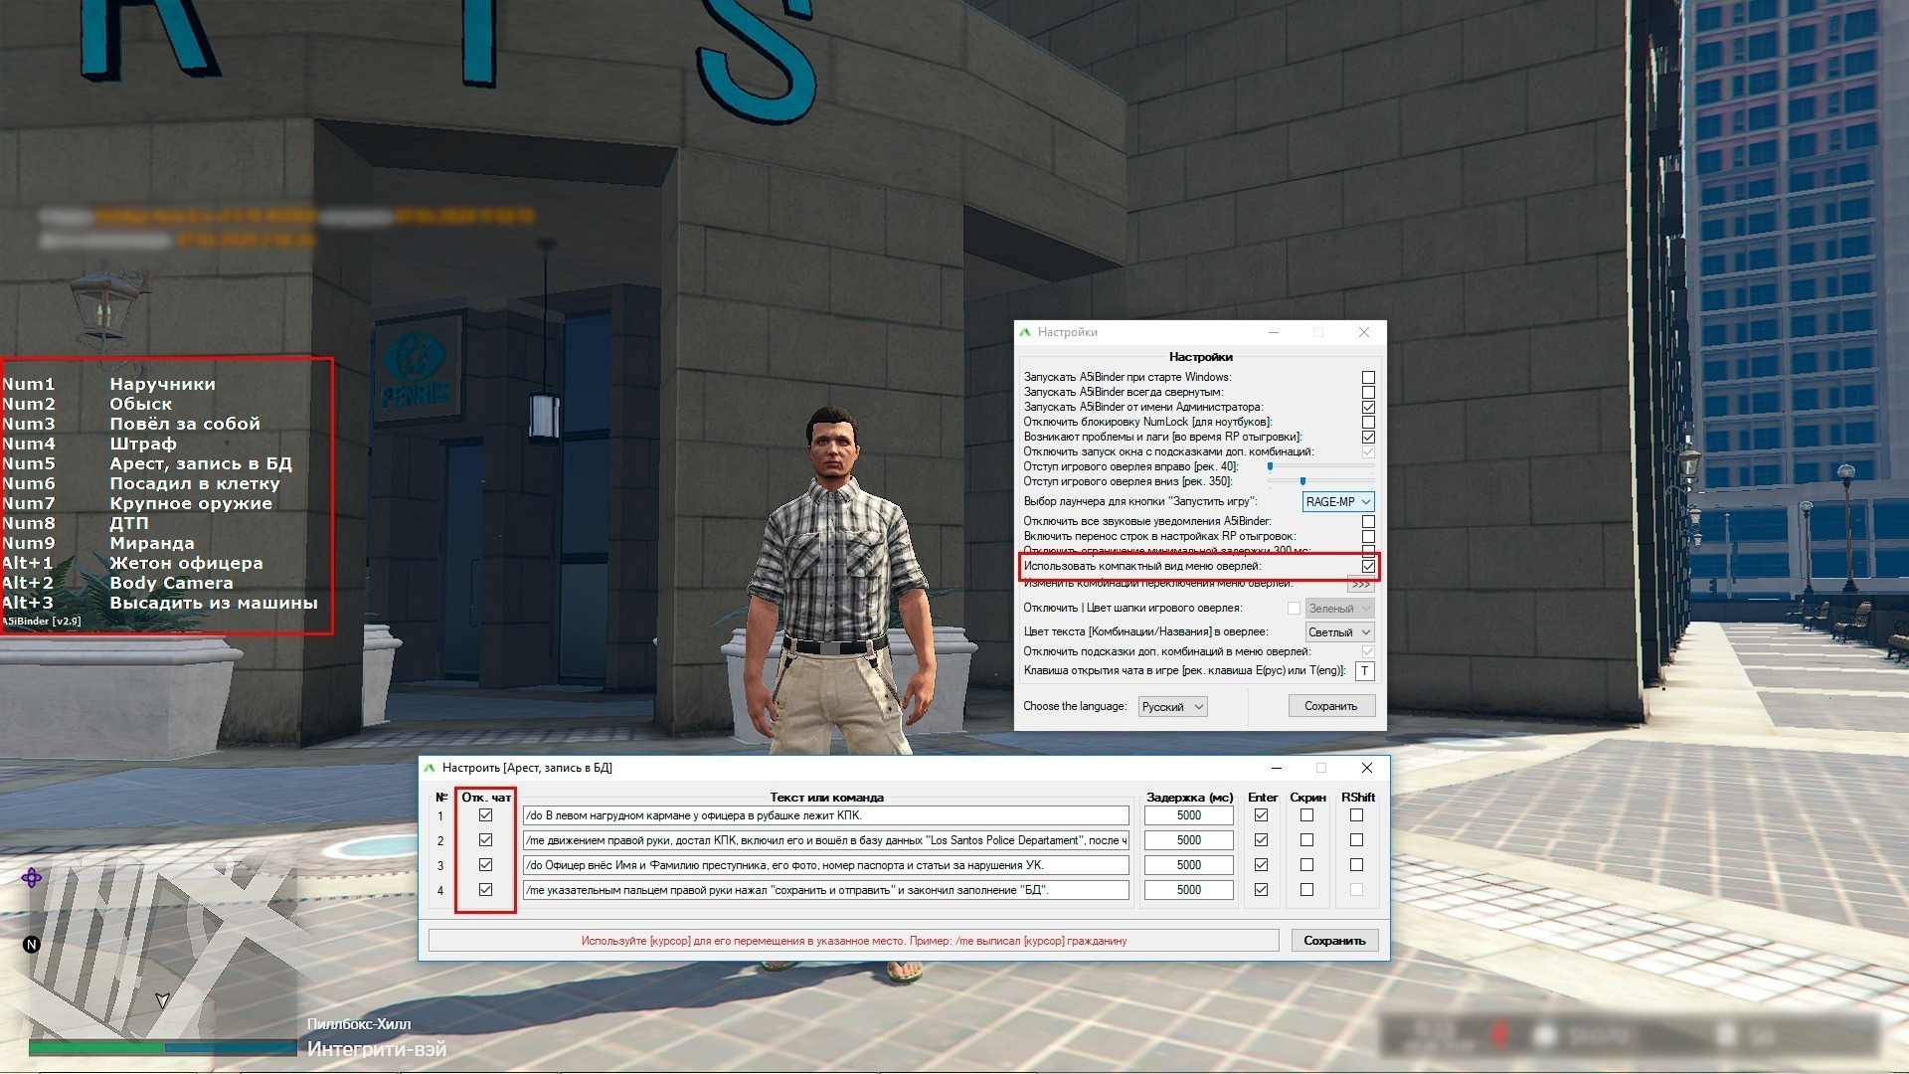Click 'Наручники' in the overlay list
1909x1074 pixels.
(x=162, y=384)
